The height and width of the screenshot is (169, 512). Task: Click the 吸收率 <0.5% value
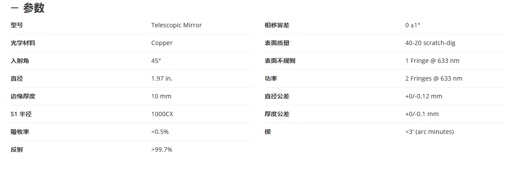(160, 132)
